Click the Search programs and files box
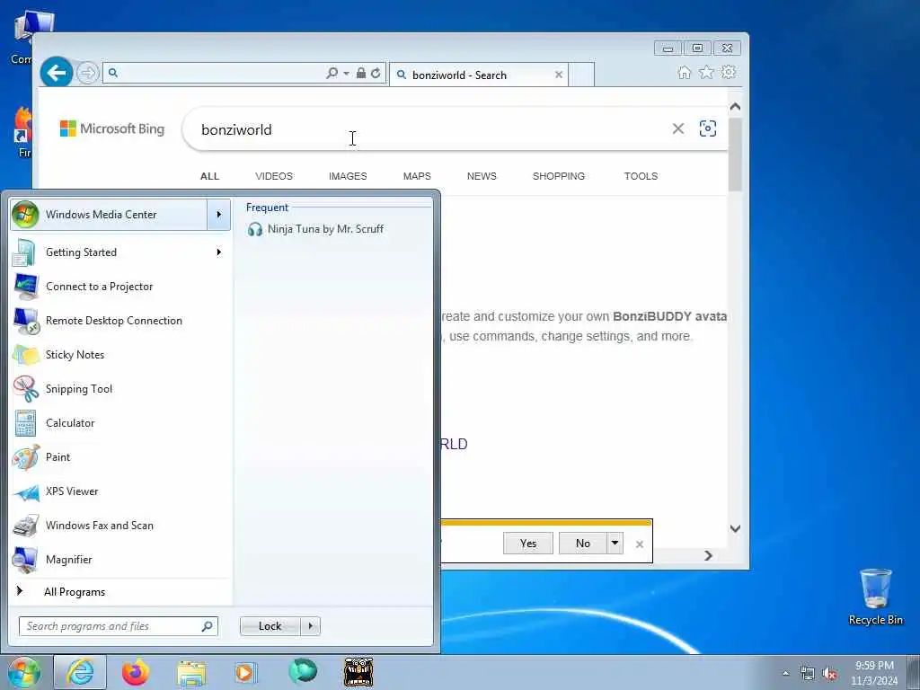Viewport: 920px width, 690px height. point(118,626)
